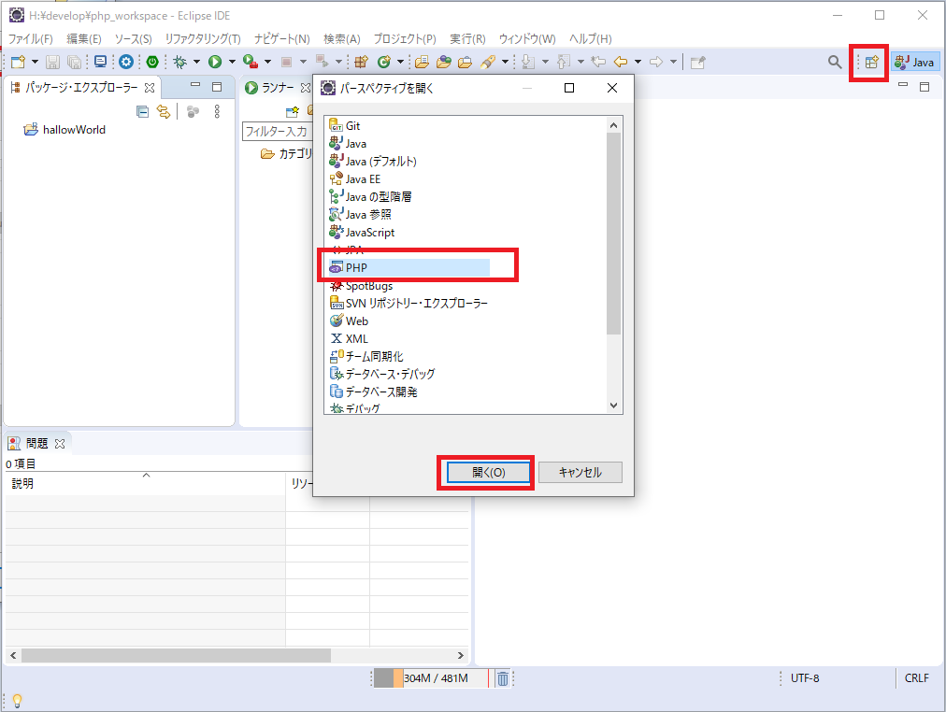Click the green Spring power icon

pyautogui.click(x=152, y=62)
